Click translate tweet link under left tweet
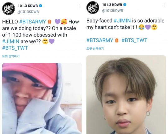The width and height of the screenshot is (168, 134). pos(11,56)
